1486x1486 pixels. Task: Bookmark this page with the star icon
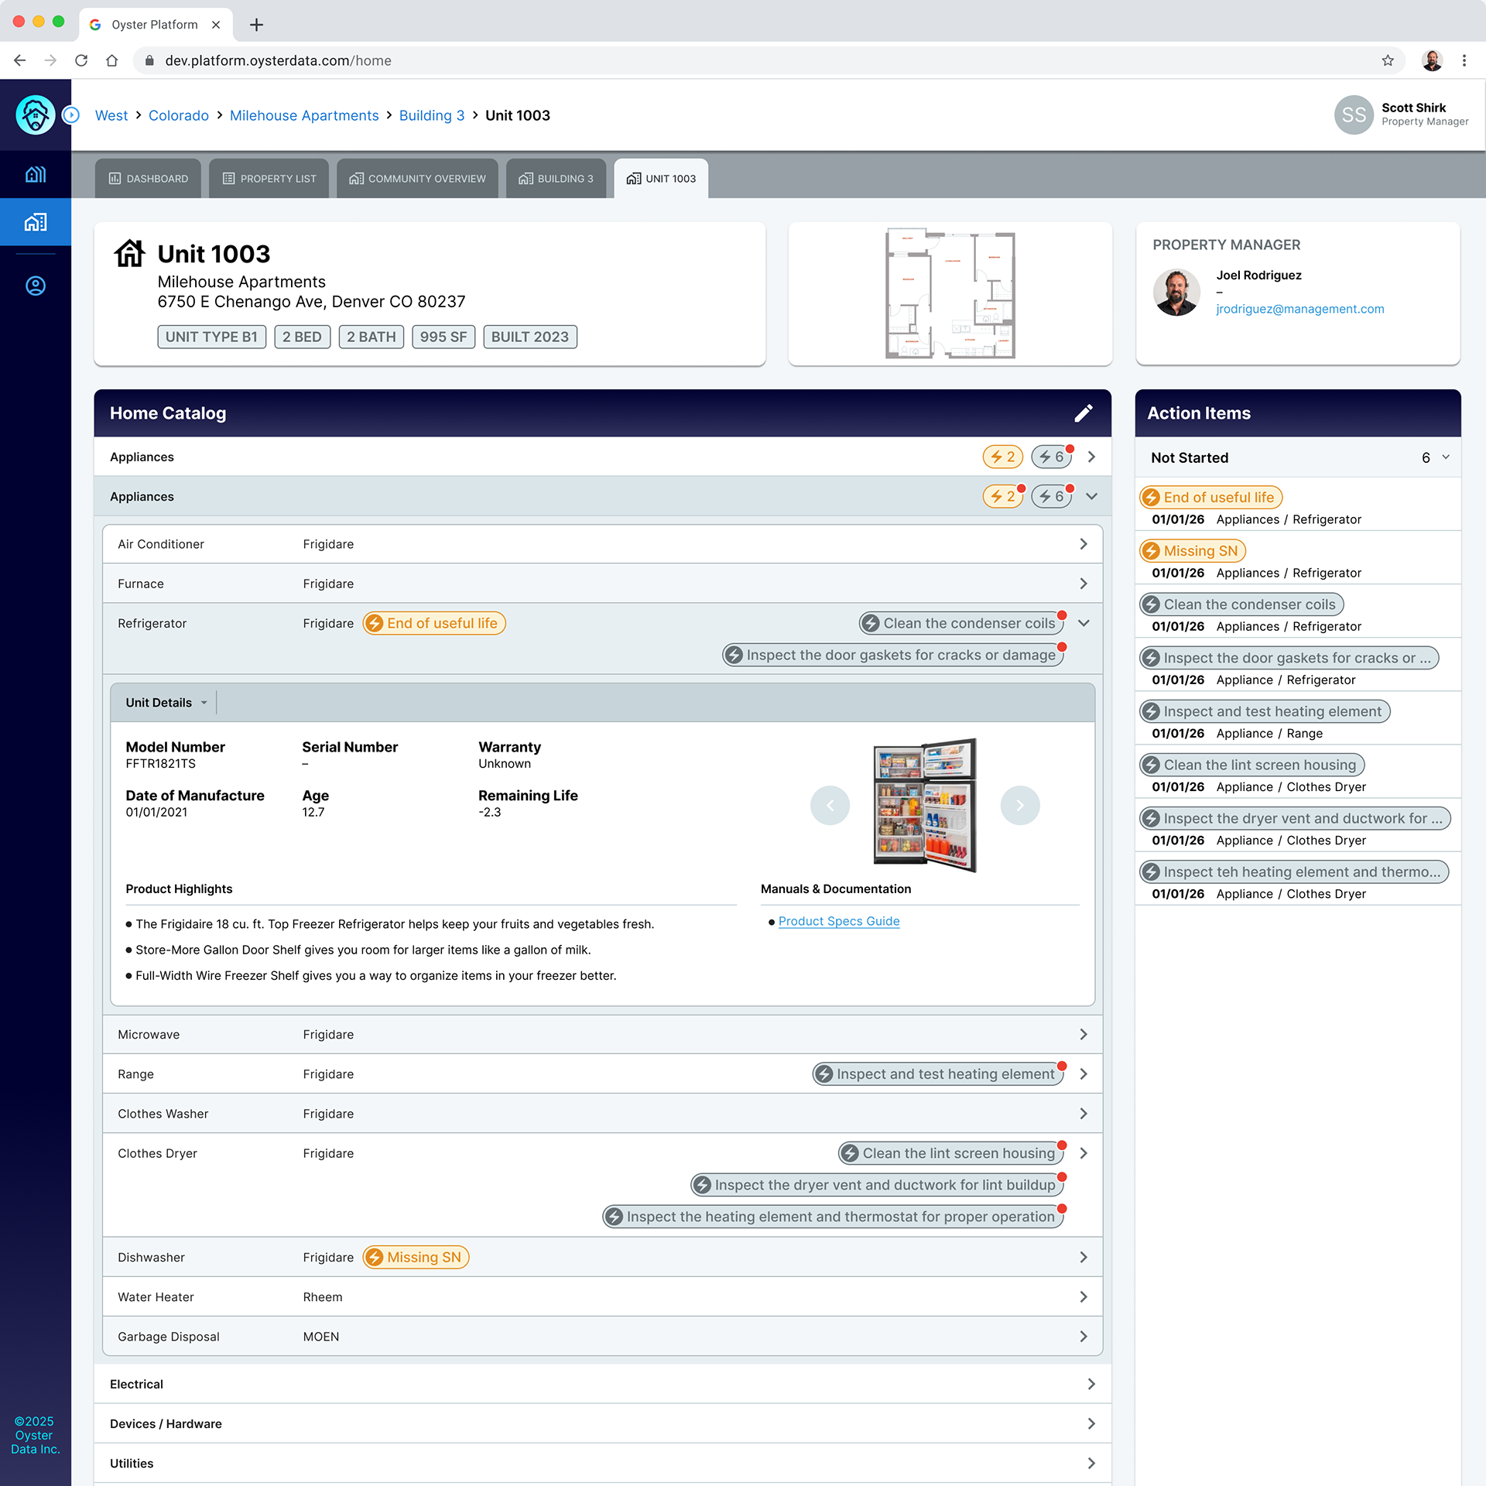pos(1388,60)
